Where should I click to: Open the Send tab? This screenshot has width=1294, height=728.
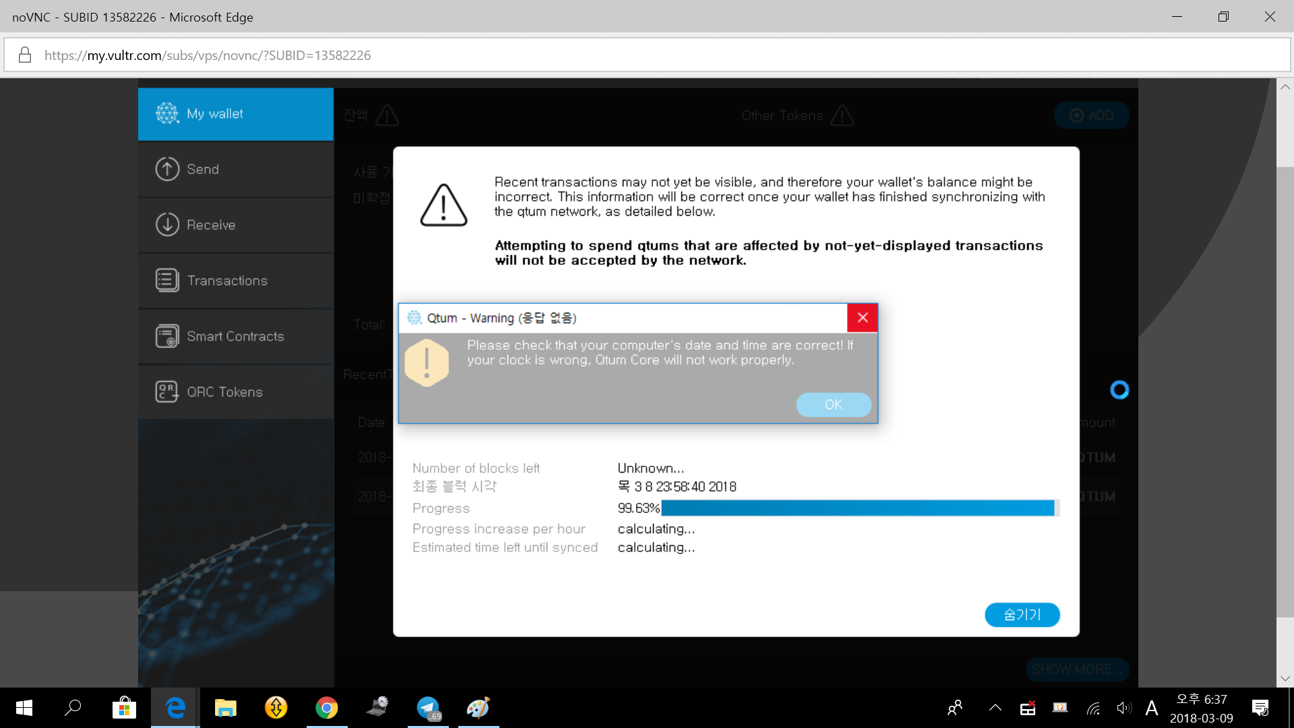click(x=236, y=169)
